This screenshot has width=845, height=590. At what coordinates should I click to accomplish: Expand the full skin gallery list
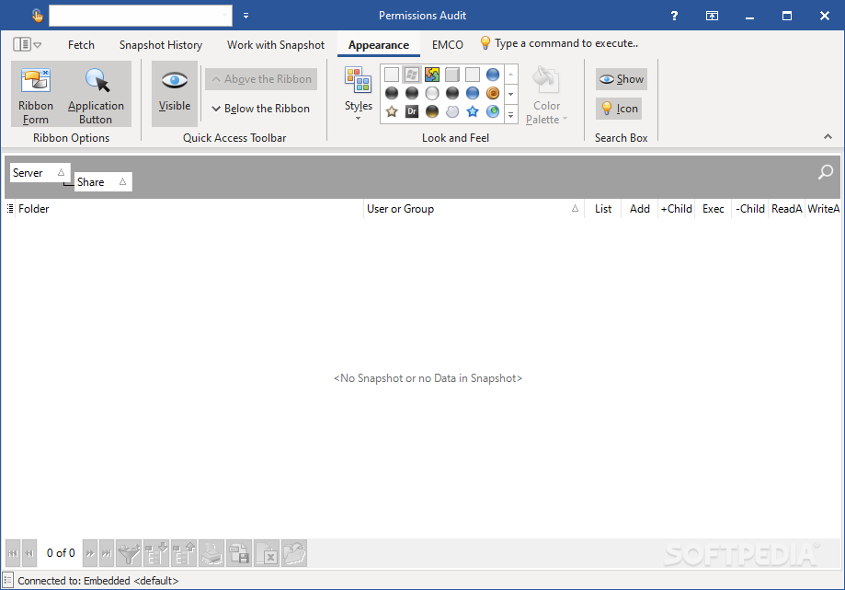click(511, 114)
